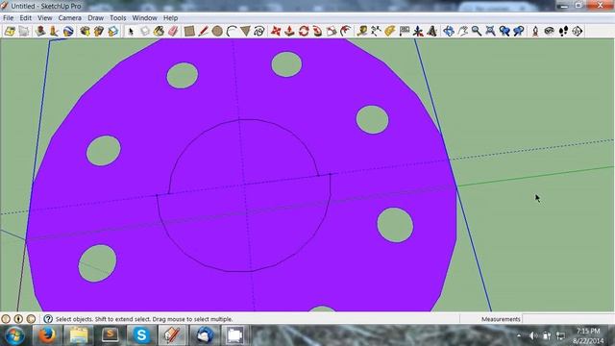615x346 pixels.
Task: Open the View menu
Action: click(x=45, y=18)
